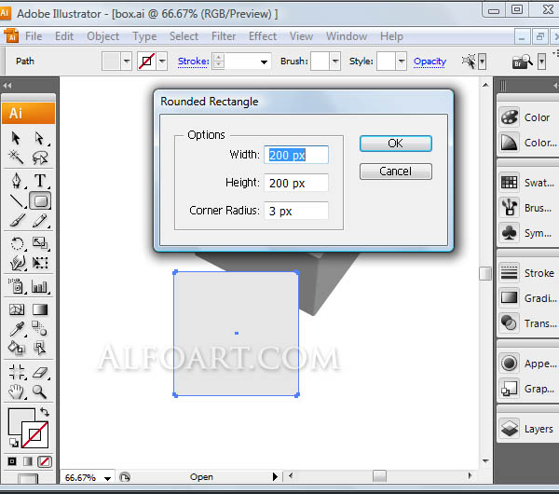
Task: Open the Effect menu
Action: [263, 36]
